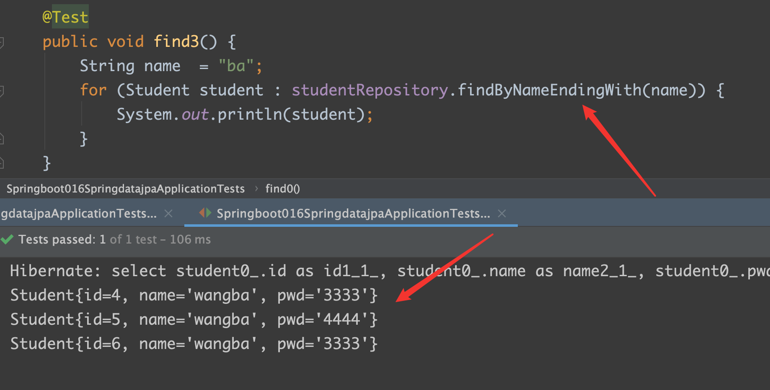Collapse the for loop fold marker

point(2,91)
